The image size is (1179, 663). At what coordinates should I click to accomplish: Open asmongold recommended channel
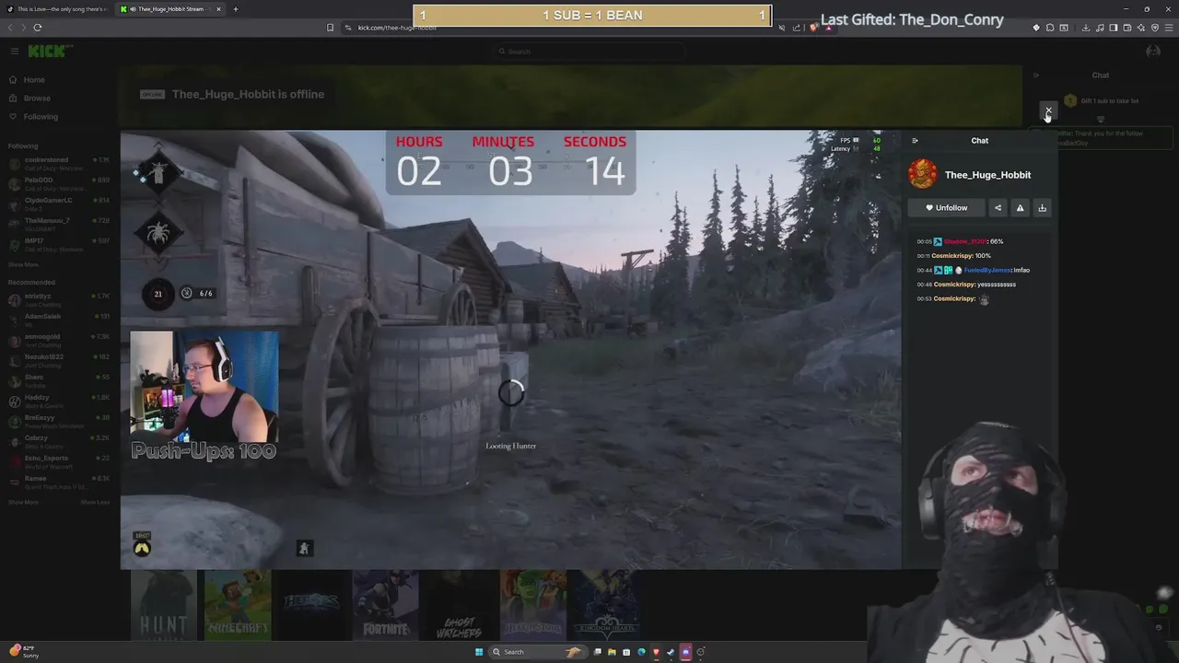[x=59, y=340]
